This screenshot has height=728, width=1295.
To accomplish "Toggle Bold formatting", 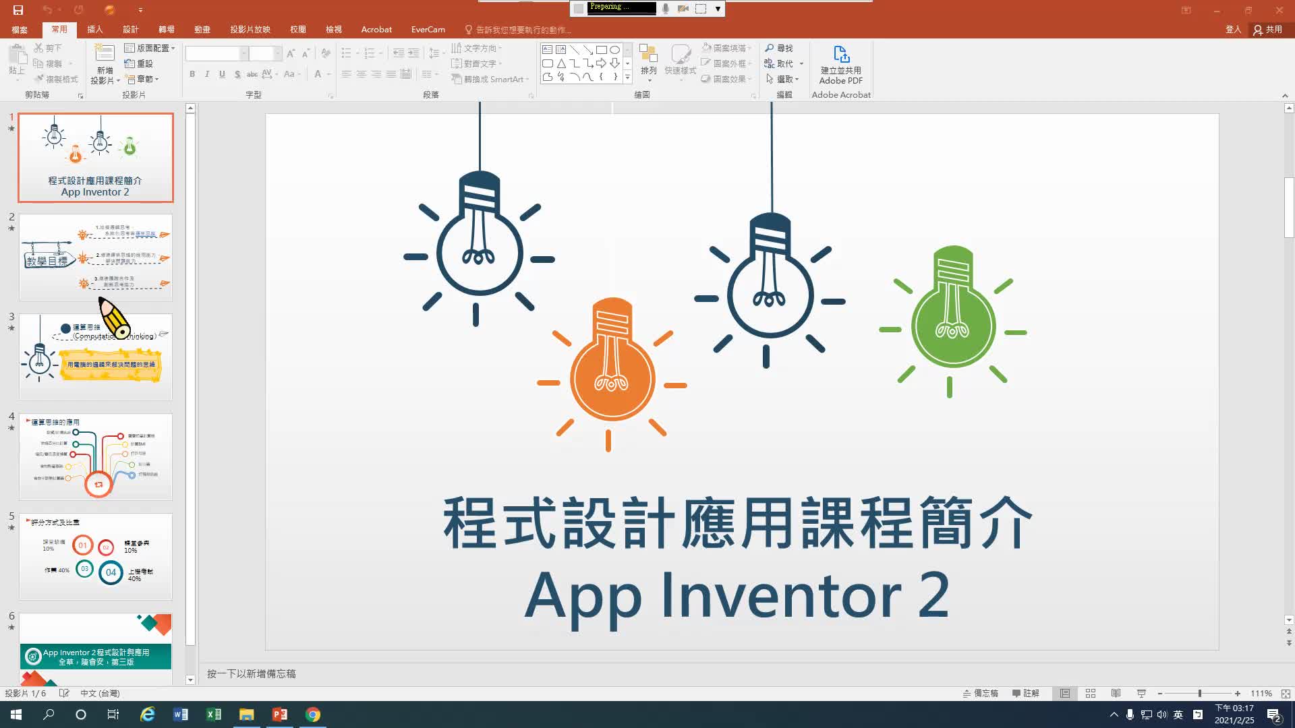I will pyautogui.click(x=192, y=74).
